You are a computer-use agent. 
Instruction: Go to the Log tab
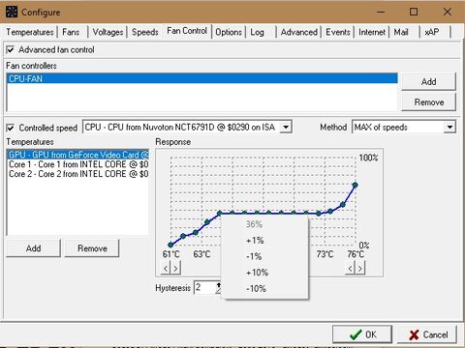(x=257, y=32)
